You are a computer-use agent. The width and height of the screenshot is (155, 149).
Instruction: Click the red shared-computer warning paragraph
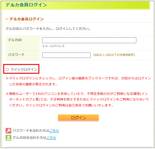[77, 99]
